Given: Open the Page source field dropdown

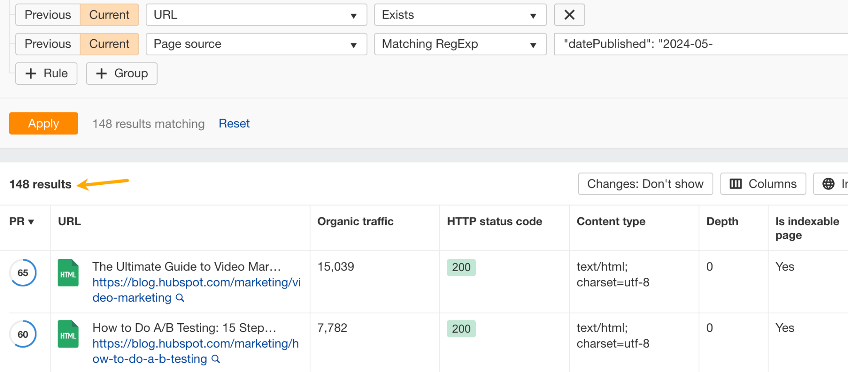Looking at the screenshot, I should pos(256,44).
